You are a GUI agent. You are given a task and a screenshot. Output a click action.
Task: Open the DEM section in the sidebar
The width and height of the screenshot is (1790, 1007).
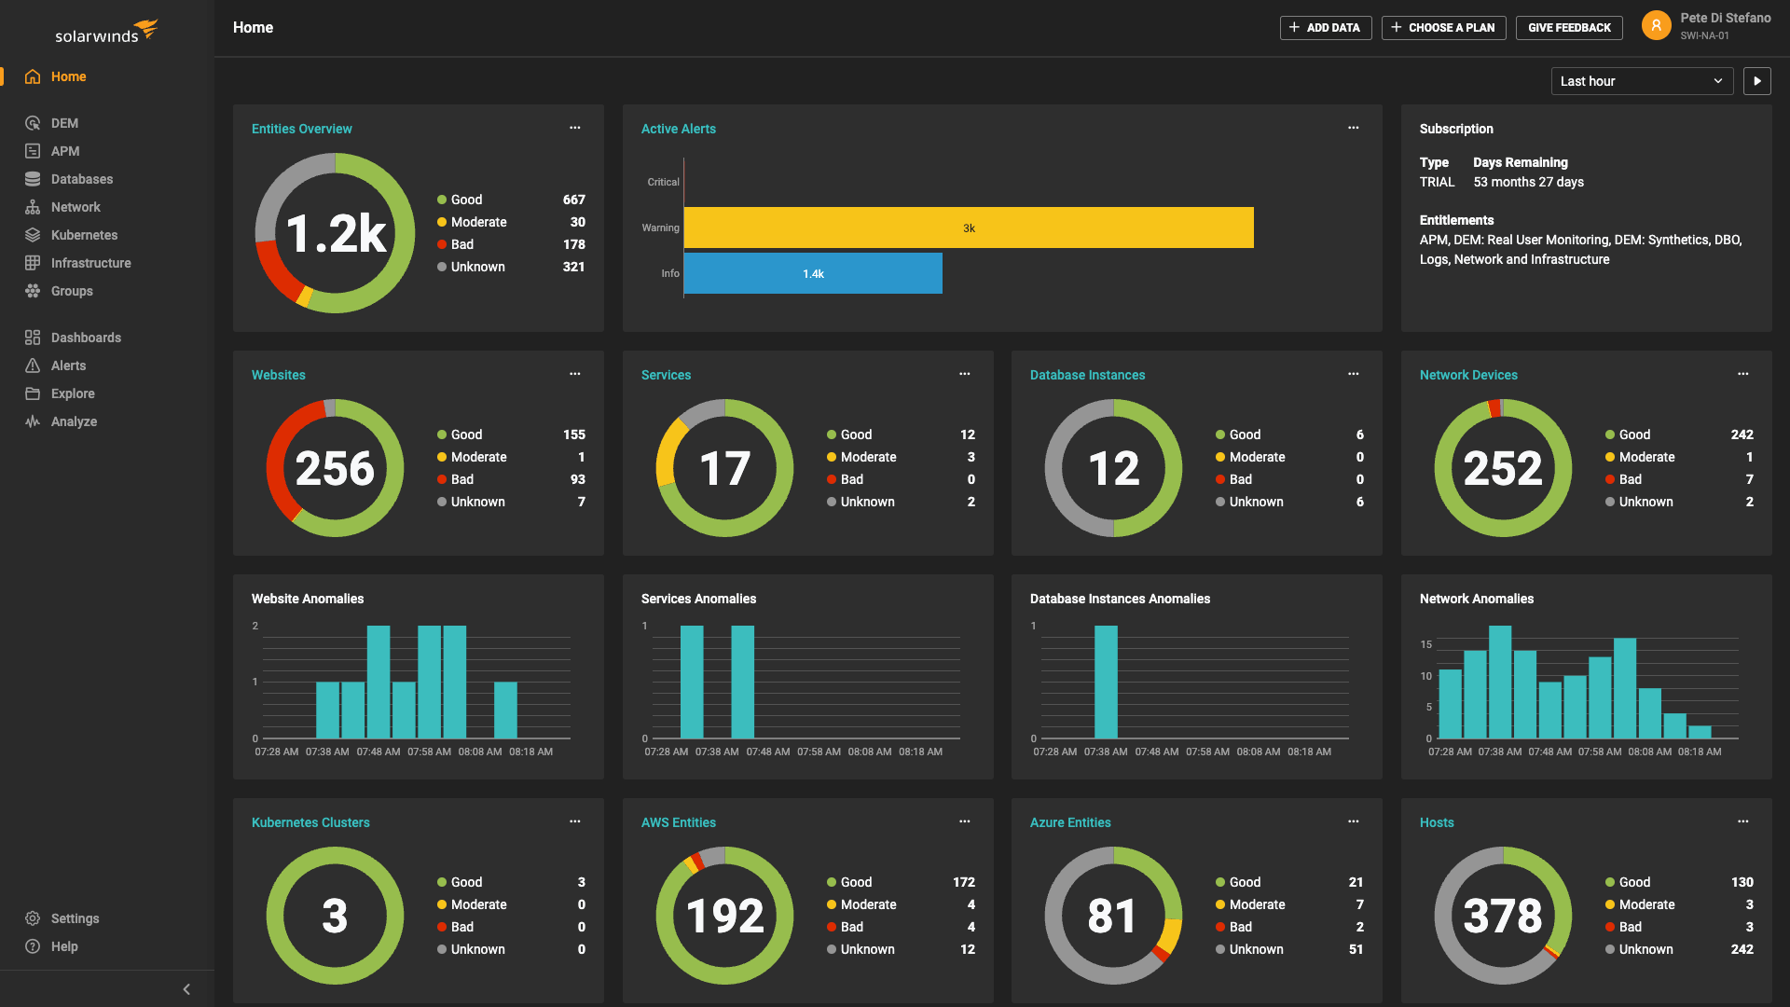tap(65, 122)
